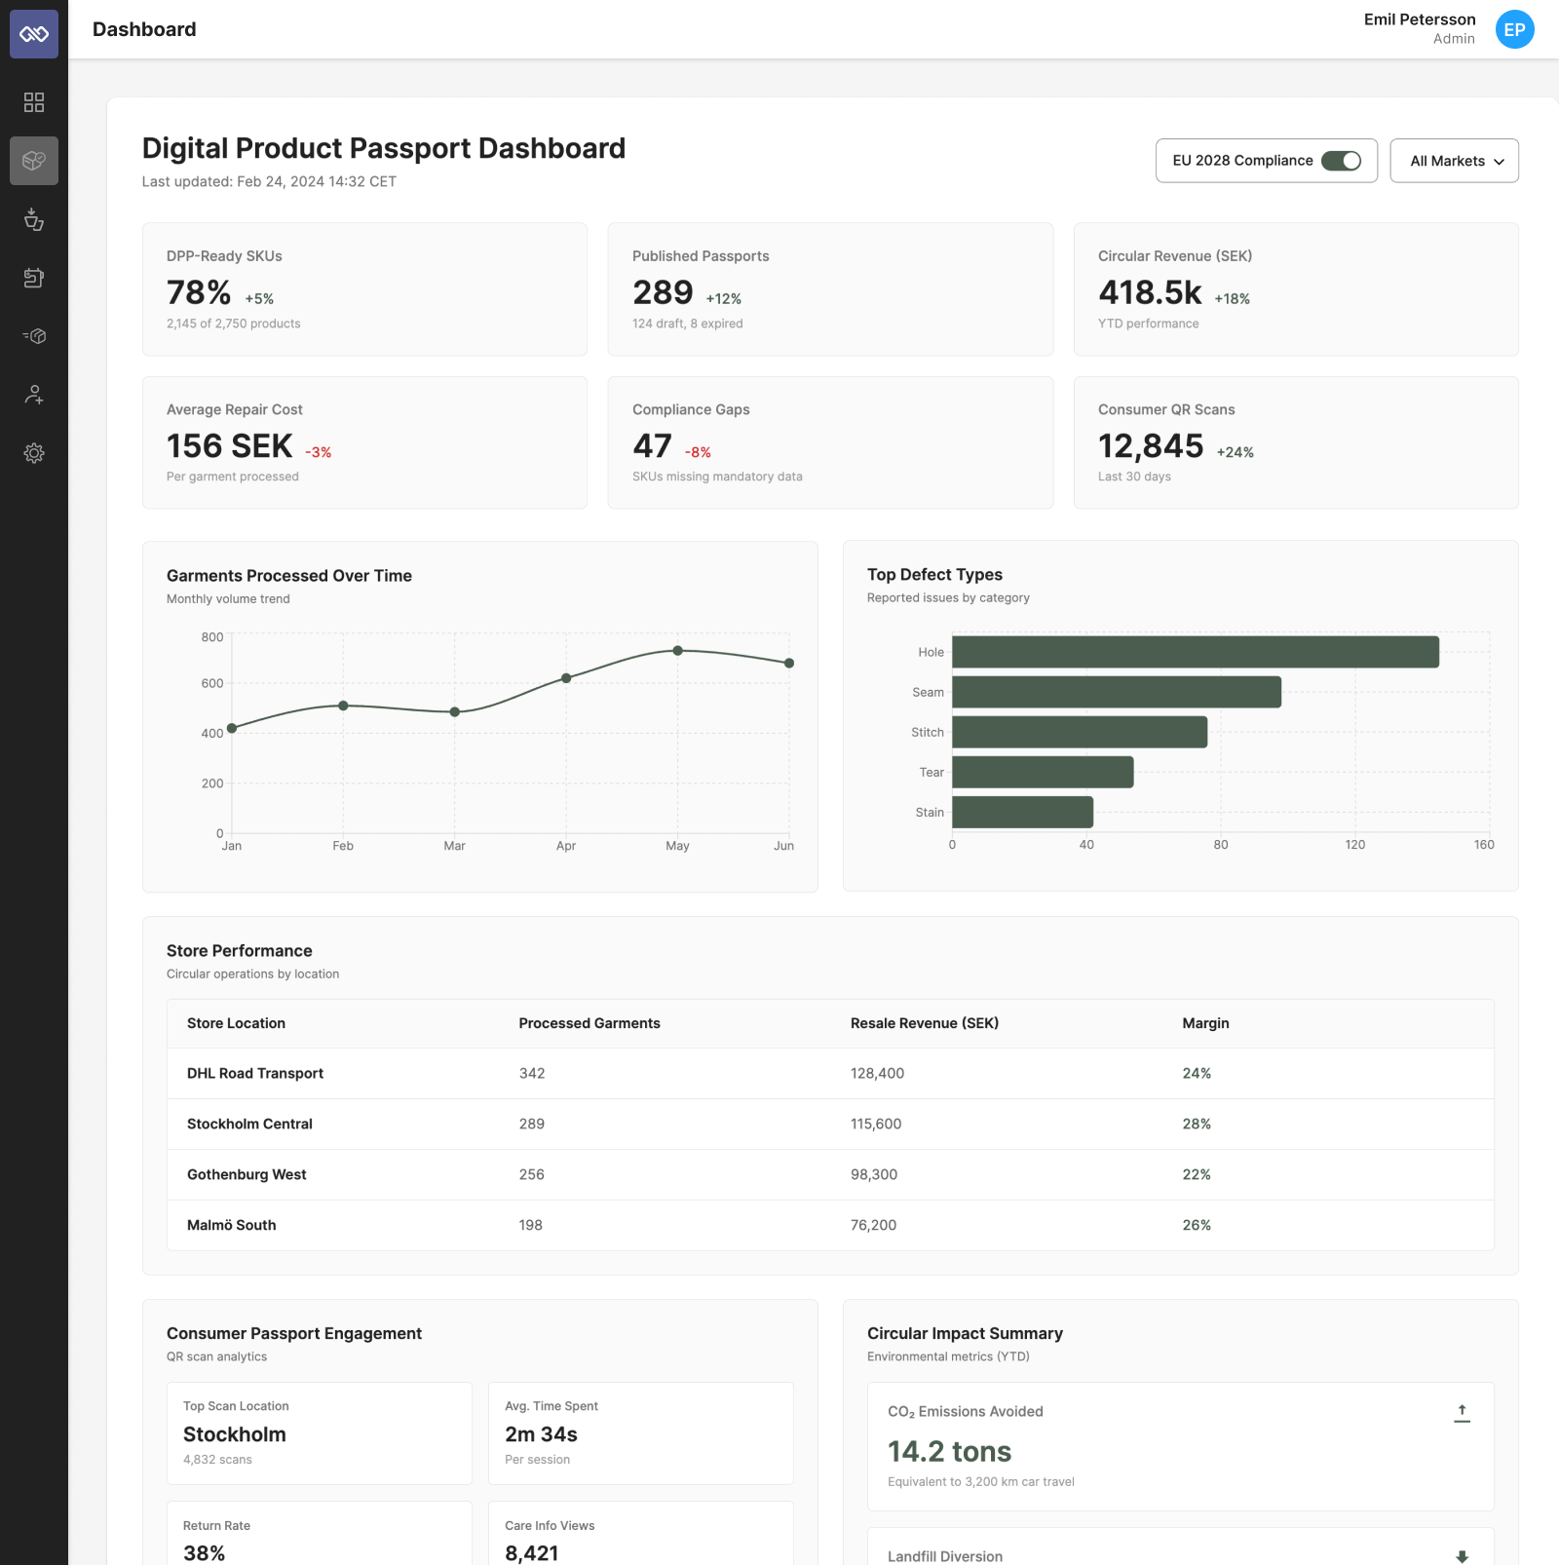Click the -8% compliance gaps indicator
Viewport: 1559px width, 1565px height.
tap(698, 452)
